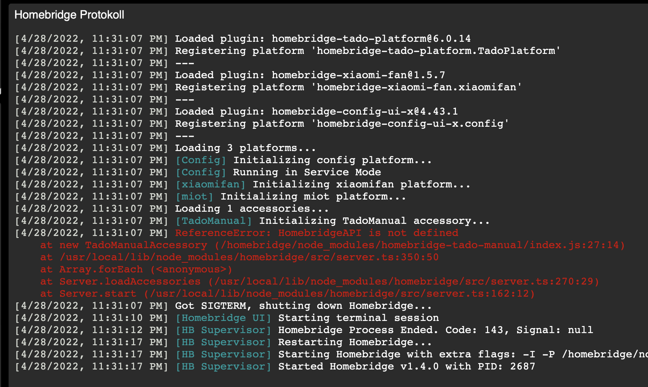Screen dimensions: 648x387
Task: Click the red ReferenceError HomebridgeAPI message
Action: (x=316, y=233)
